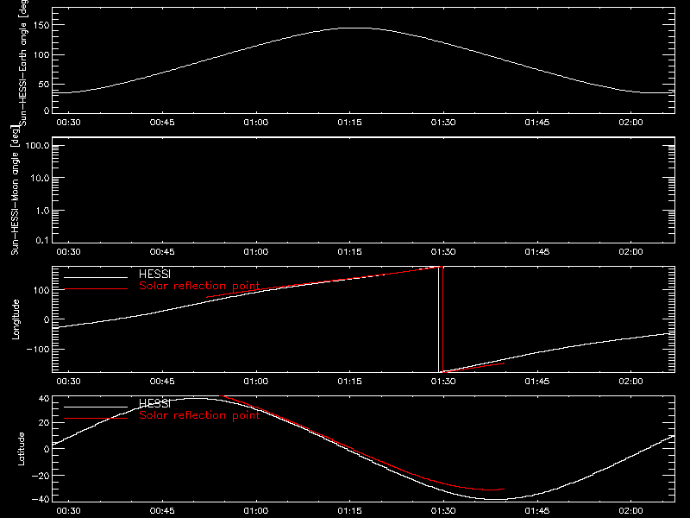Click 01:30 time label under Longitude plot

[x=443, y=382]
